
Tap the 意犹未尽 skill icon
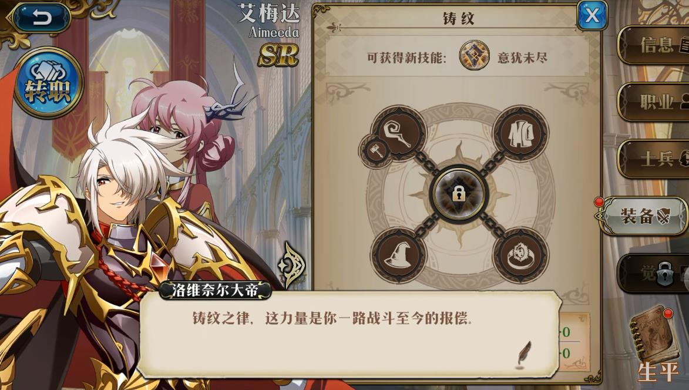coord(474,56)
